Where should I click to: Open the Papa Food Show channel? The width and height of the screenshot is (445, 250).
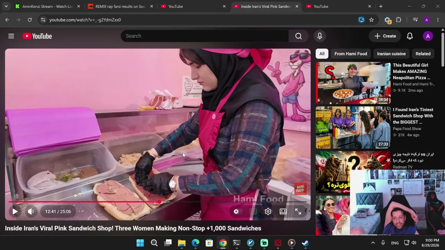coord(407,129)
